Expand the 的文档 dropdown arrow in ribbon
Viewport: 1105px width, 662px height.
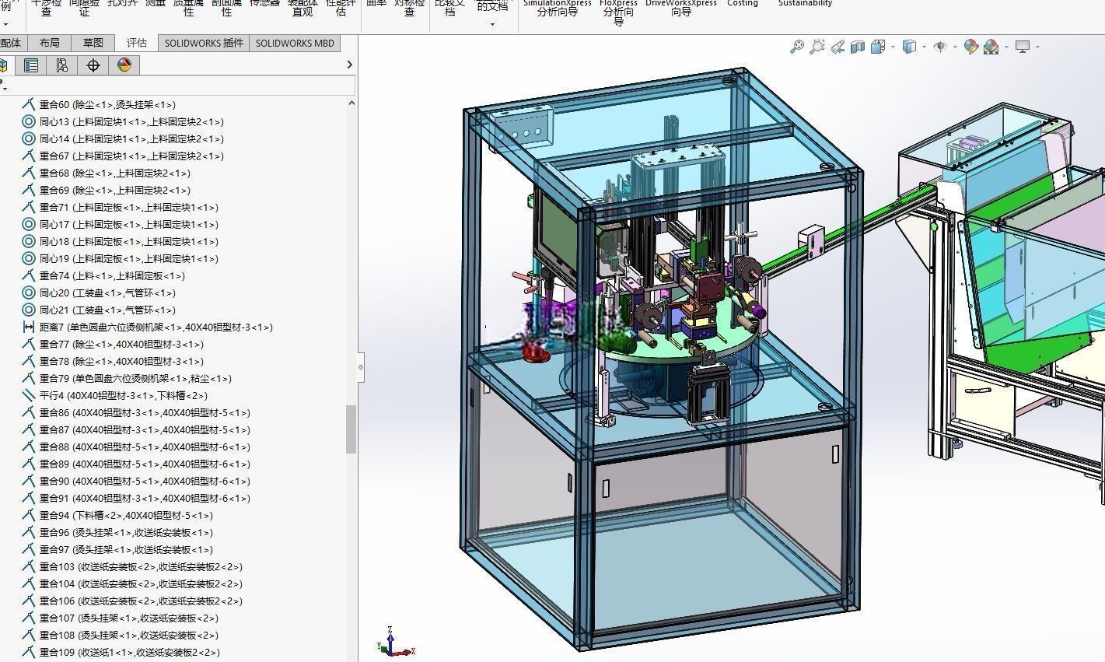tap(492, 24)
